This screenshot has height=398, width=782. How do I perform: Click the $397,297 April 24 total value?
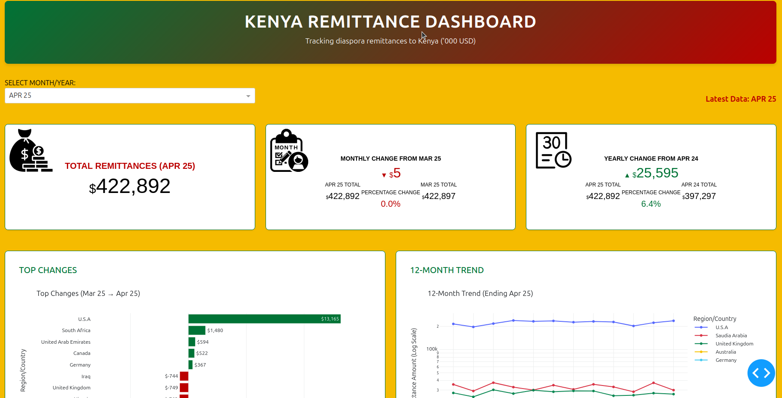[699, 196]
